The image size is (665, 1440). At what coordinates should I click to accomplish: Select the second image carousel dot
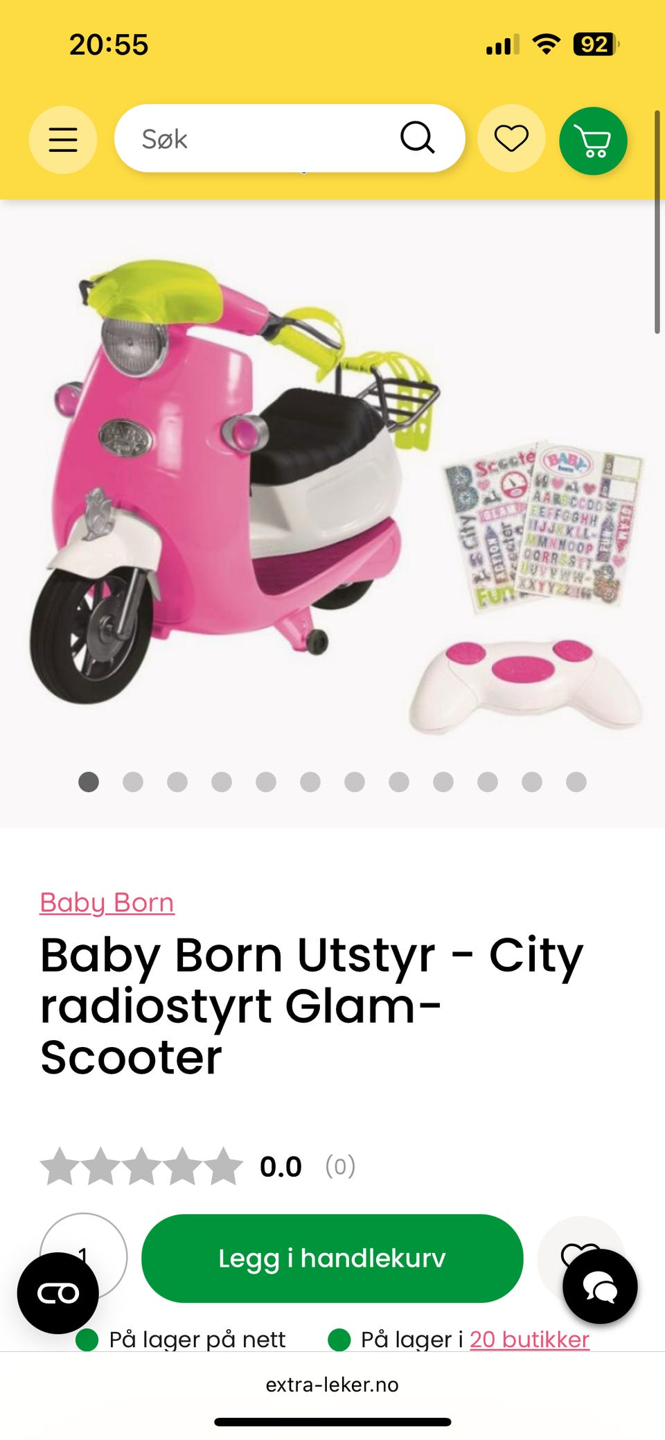click(x=133, y=782)
